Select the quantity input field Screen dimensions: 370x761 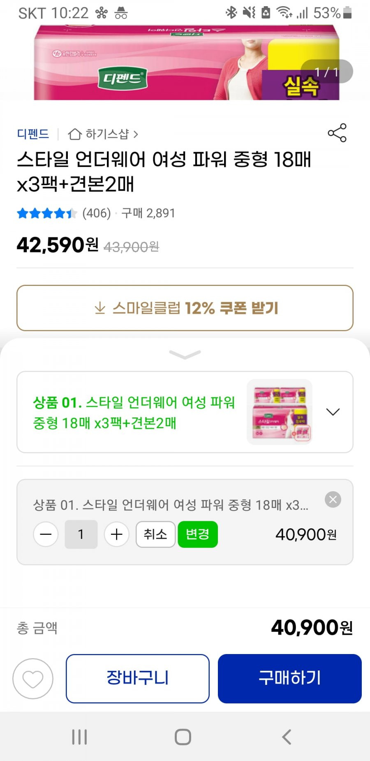point(81,534)
